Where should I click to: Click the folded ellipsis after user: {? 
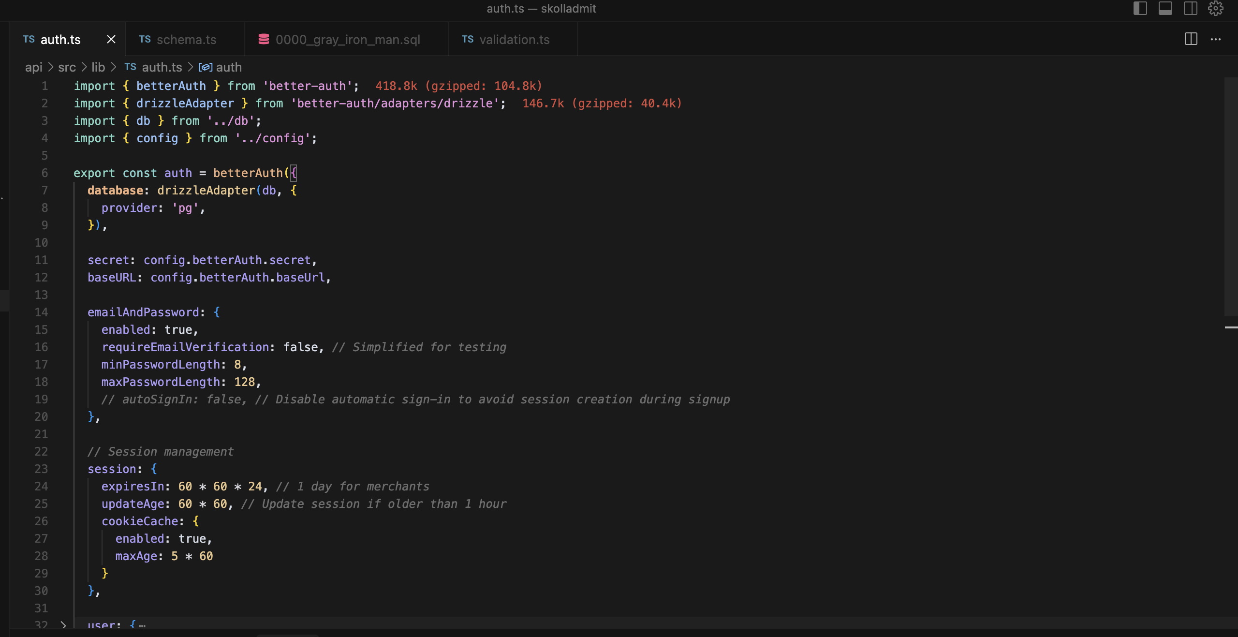click(x=142, y=625)
